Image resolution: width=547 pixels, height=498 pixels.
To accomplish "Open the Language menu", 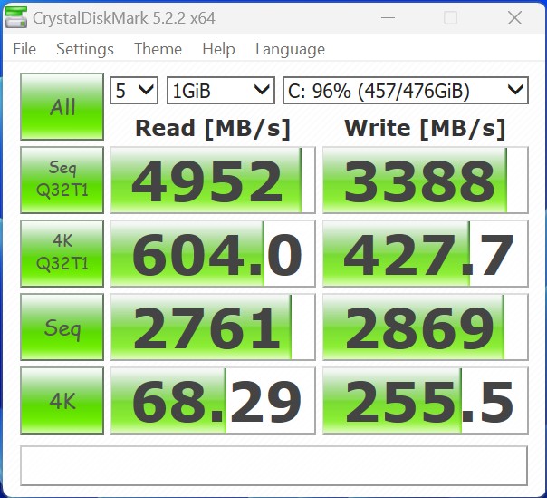I will pyautogui.click(x=290, y=49).
